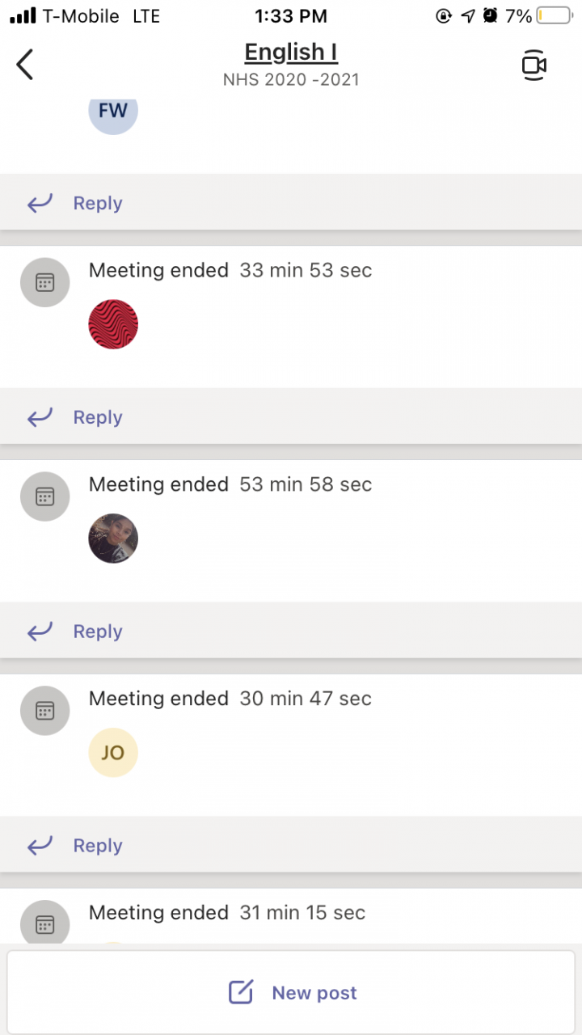Open the Meeting ended 31 min 15 sec entry
The width and height of the screenshot is (582, 1035).
pyautogui.click(x=227, y=913)
